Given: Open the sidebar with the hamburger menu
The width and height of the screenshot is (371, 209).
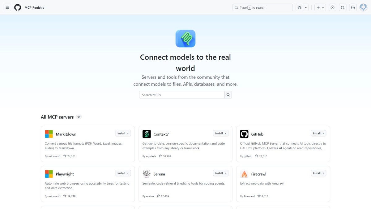Looking at the screenshot, I should click(7, 7).
